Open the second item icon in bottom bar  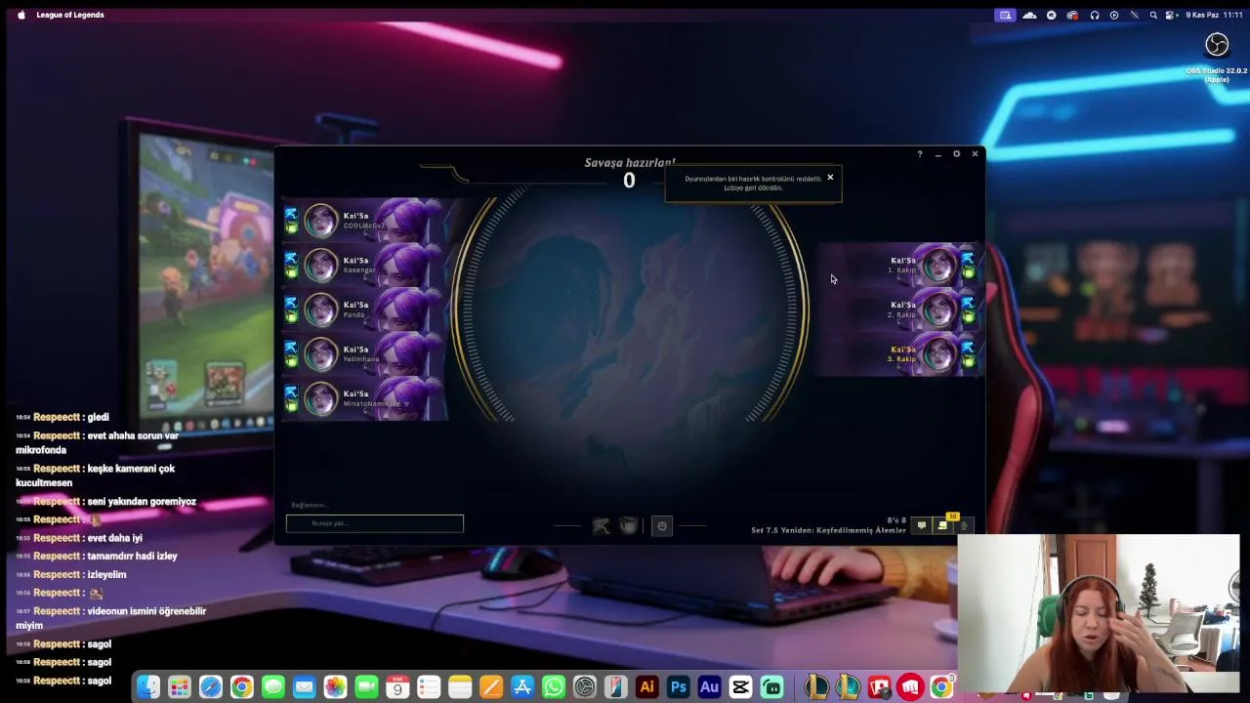629,526
